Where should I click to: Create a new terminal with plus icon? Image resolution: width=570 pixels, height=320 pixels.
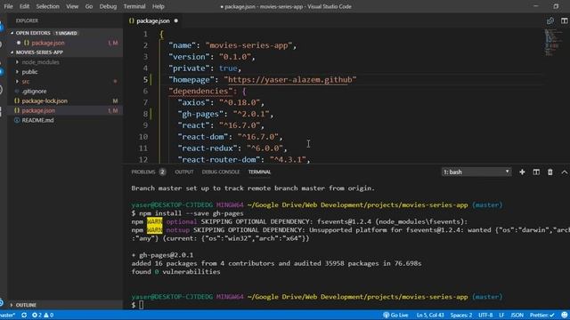pos(522,172)
